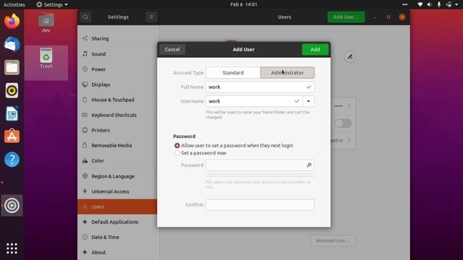Click the Settings gear in the dock
This screenshot has width=463, height=260.
[x=12, y=205]
